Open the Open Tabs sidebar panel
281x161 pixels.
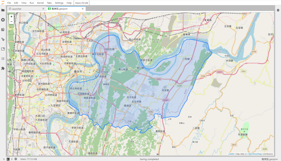[3, 49]
